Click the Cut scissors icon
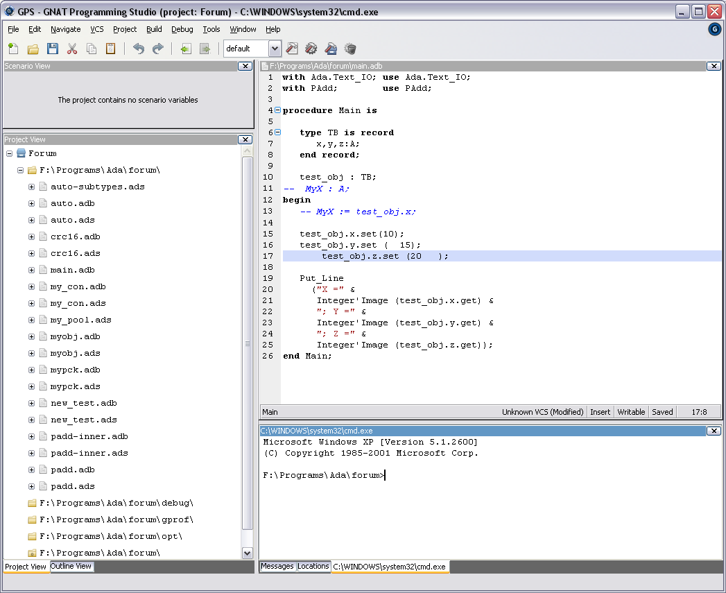Viewport: 726px width, 593px height. tap(72, 49)
